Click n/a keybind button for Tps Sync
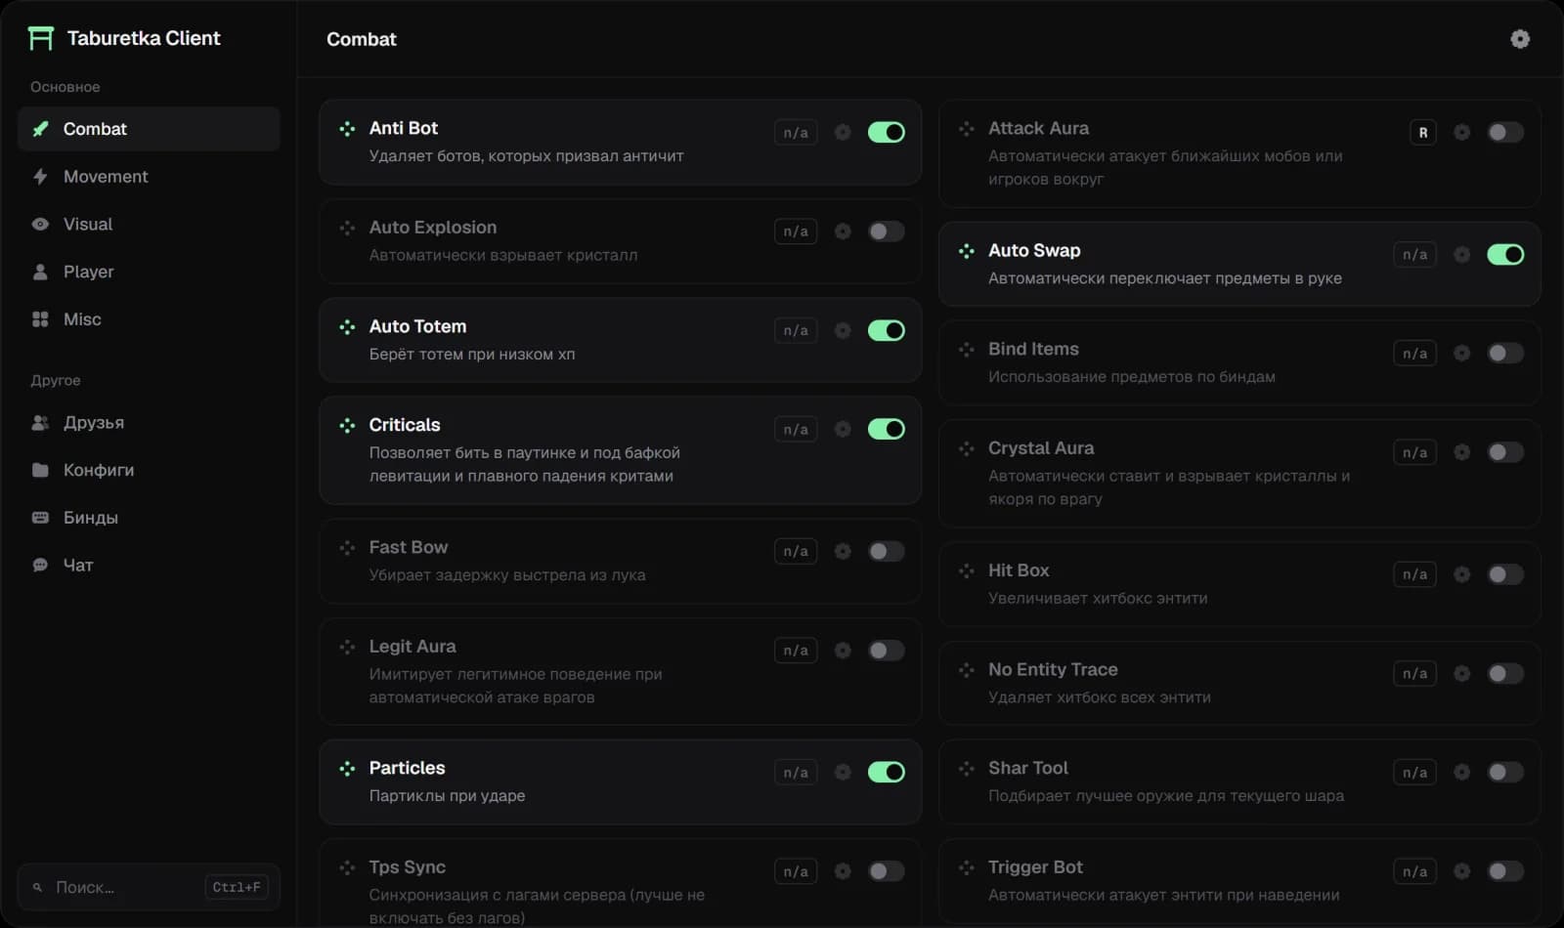The width and height of the screenshot is (1564, 928). (x=796, y=871)
